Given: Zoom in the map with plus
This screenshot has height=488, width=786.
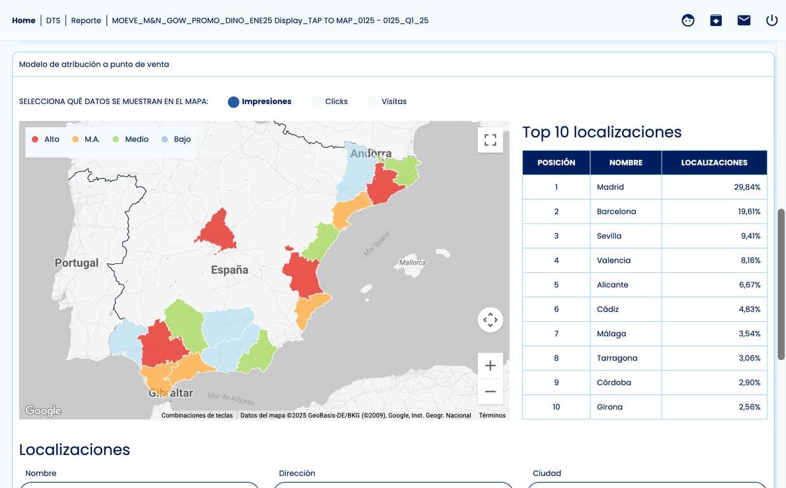Looking at the screenshot, I should tap(491, 366).
